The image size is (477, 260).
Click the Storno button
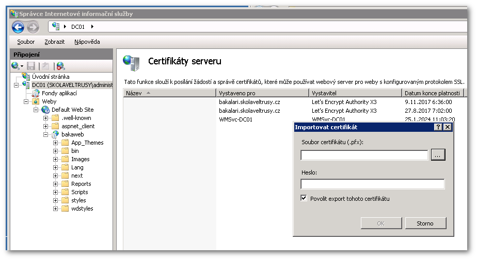[425, 223]
